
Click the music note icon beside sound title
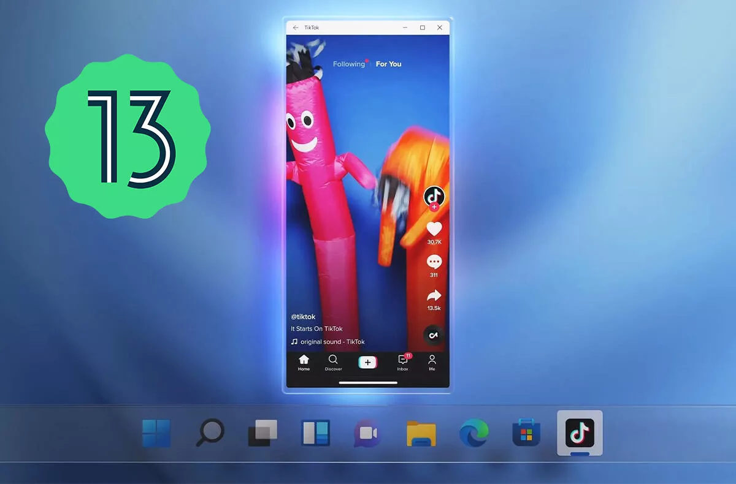pos(294,342)
